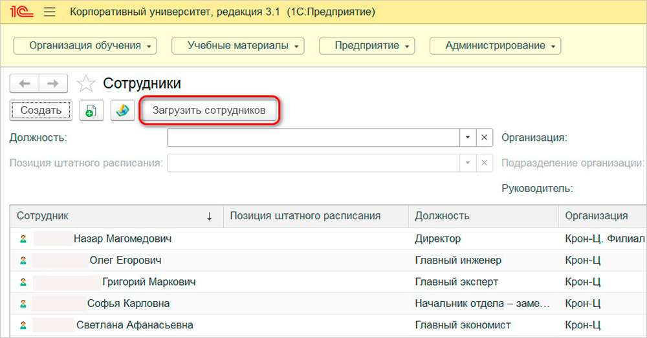Viewport: 647px width, 338px height.
Task: Click Загрузить сотрудников button
Action: pyautogui.click(x=209, y=111)
